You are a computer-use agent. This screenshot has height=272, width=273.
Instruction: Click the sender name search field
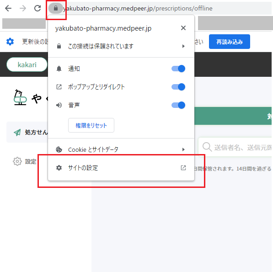click(236, 147)
